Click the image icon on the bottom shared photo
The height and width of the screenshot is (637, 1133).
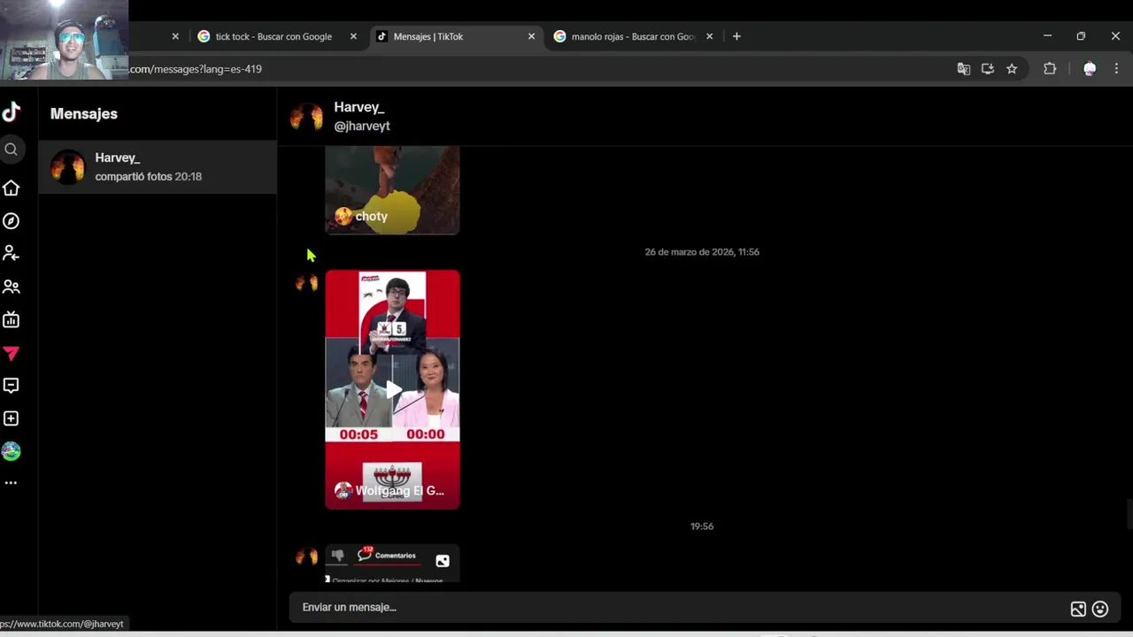click(443, 560)
